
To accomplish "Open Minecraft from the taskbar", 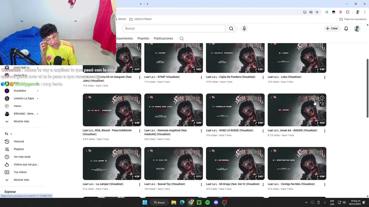I will tap(199, 202).
